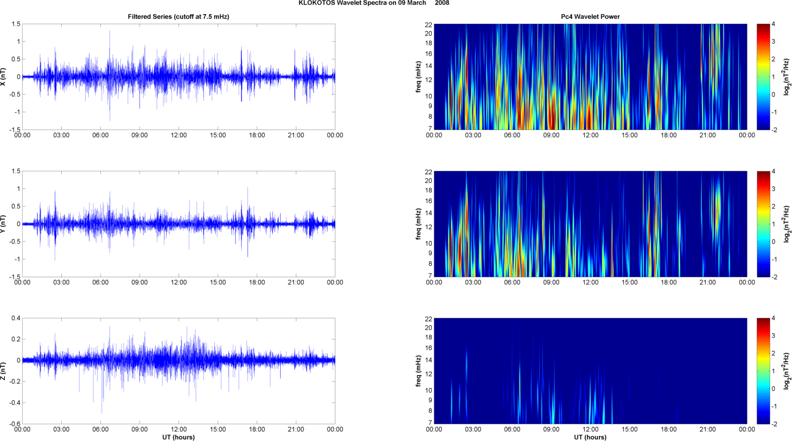Select the X component time series plot
792x441 pixels.
[178, 77]
